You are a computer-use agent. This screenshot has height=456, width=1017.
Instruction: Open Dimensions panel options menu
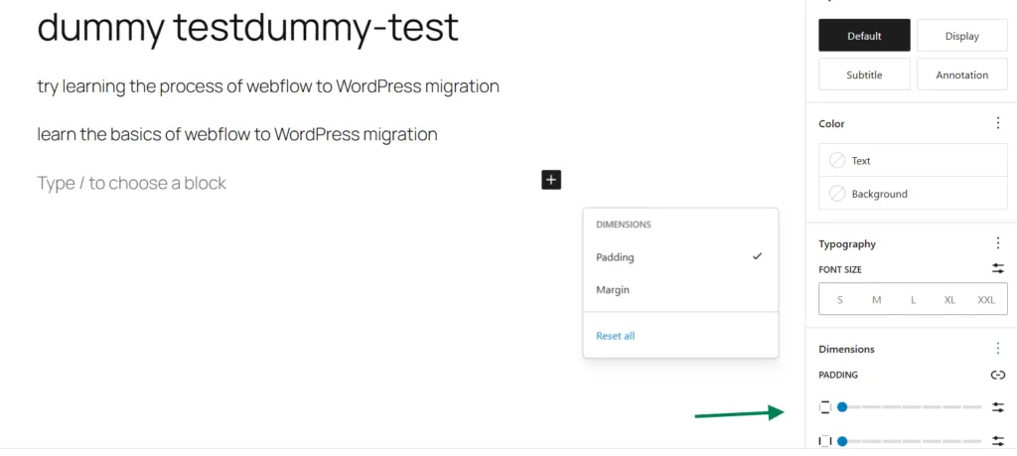(x=997, y=349)
